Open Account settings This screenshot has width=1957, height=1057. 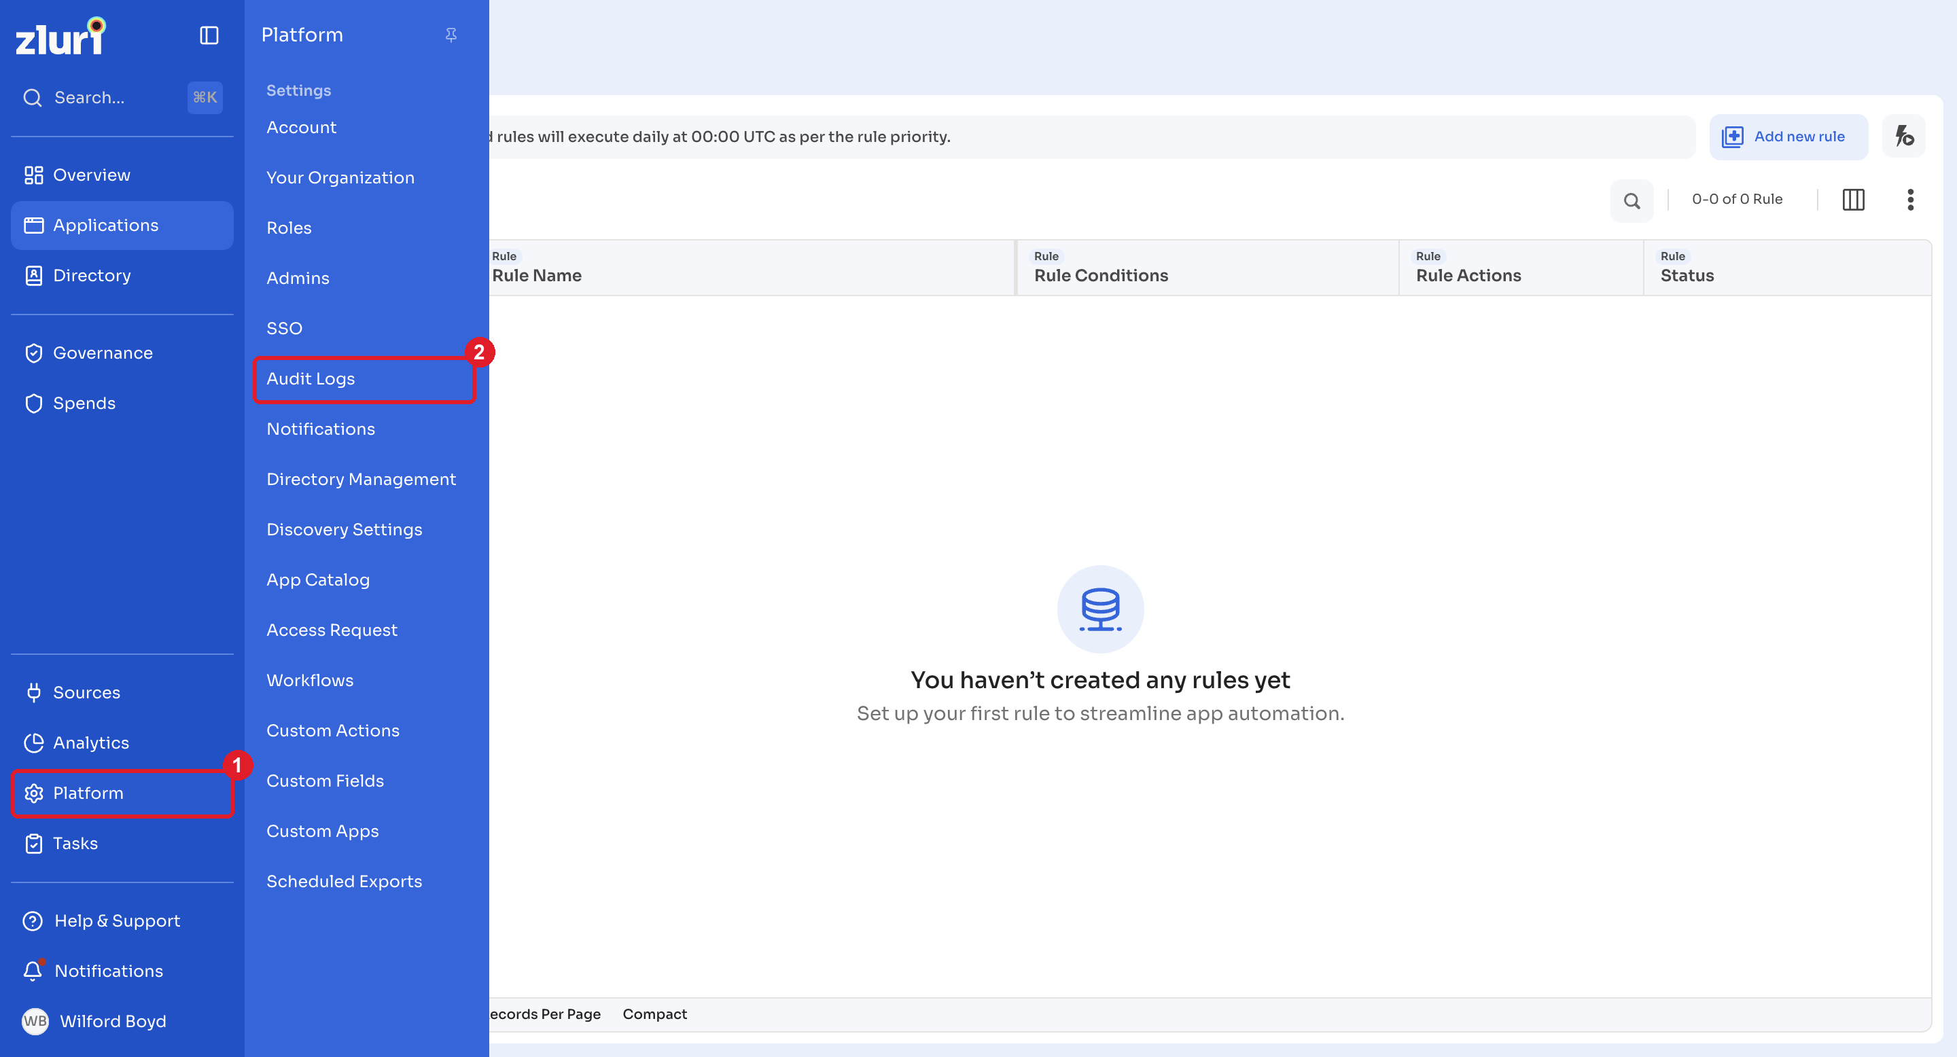point(302,128)
